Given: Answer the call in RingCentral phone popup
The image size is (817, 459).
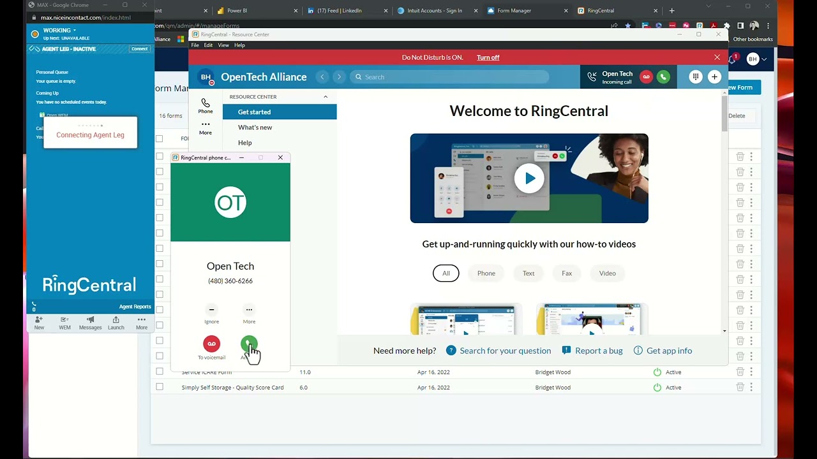Looking at the screenshot, I should (x=249, y=344).
